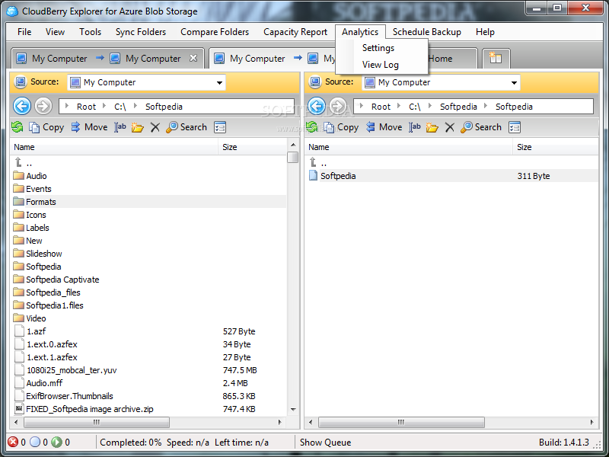
Task: Click the delete X icon in right pane
Action: pos(449,127)
